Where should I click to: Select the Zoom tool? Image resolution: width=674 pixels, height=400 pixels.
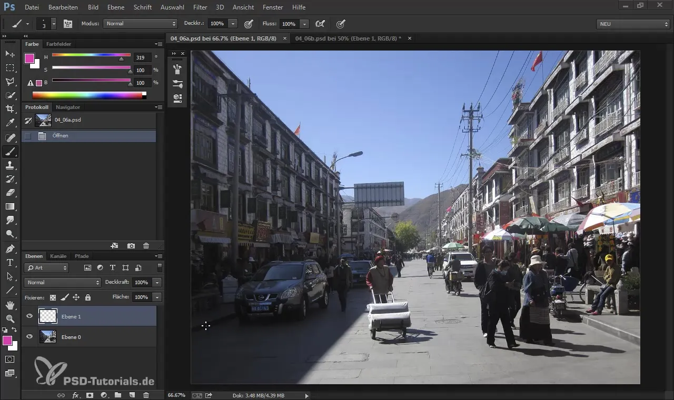10,318
